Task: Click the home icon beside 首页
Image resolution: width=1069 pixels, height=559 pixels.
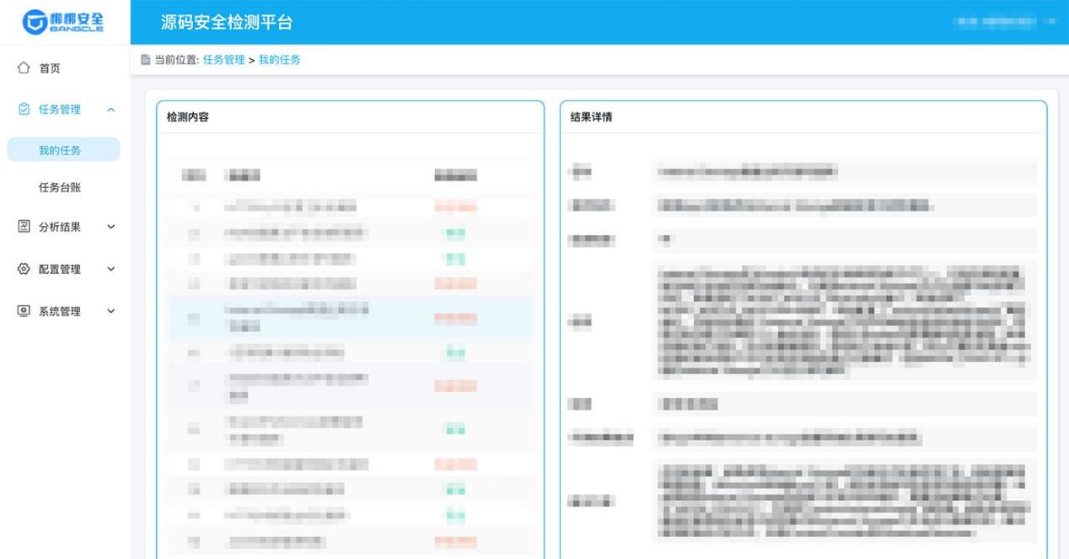Action: pyautogui.click(x=24, y=67)
